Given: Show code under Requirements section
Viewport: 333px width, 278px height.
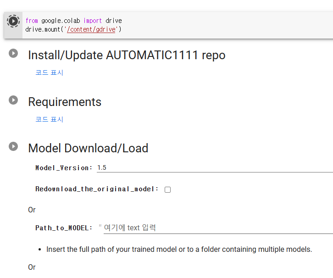Looking at the screenshot, I should (49, 119).
